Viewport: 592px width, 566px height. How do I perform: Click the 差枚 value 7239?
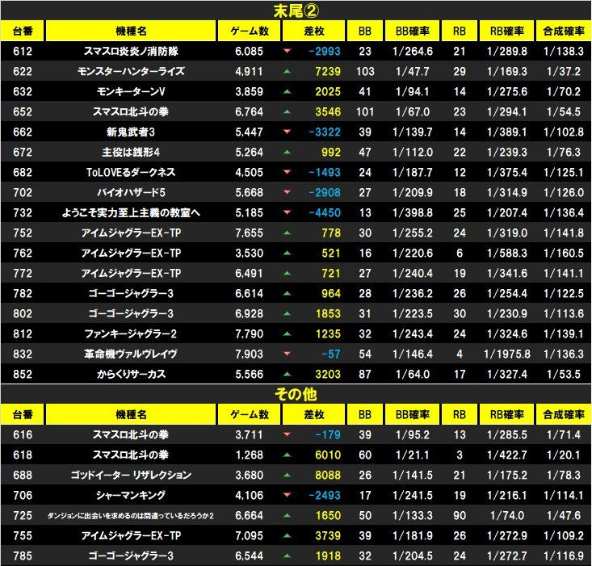328,71
